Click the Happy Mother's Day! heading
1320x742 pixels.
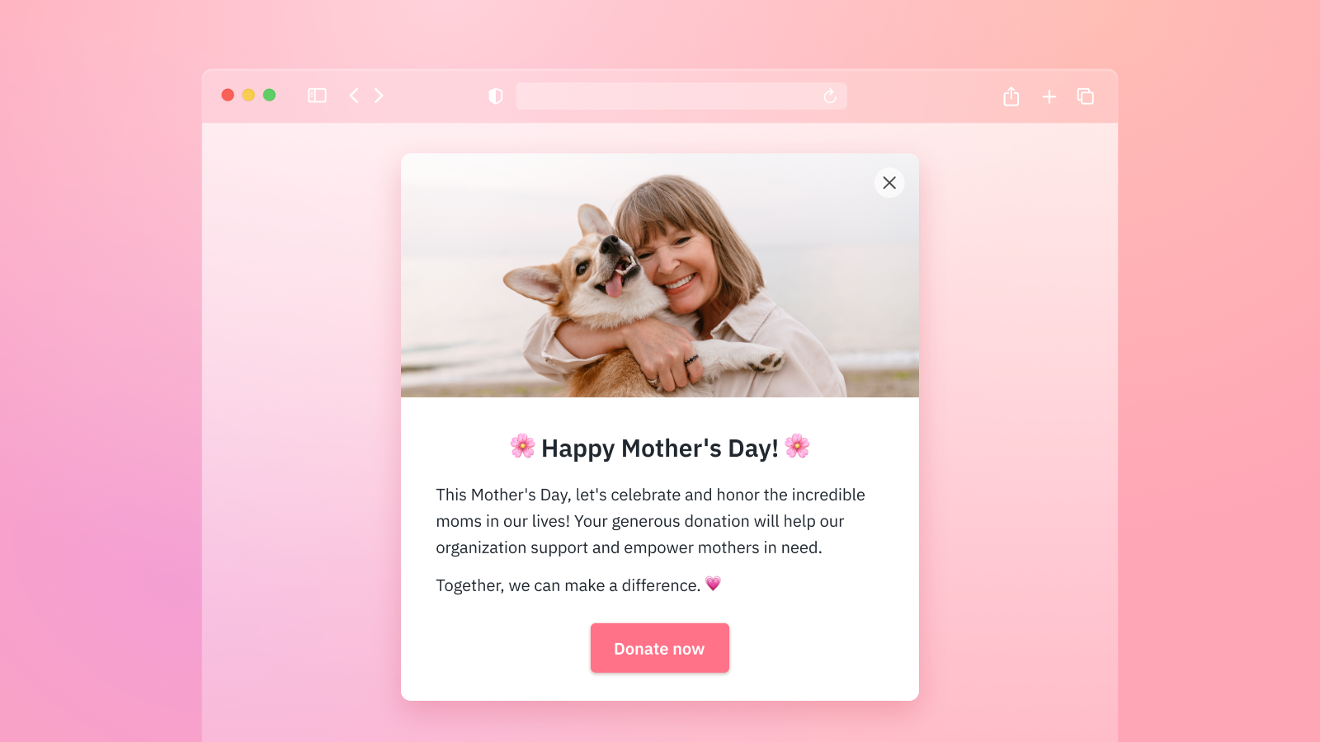click(660, 448)
